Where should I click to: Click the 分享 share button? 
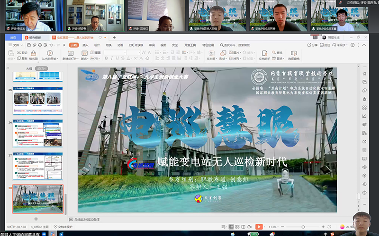[312, 45]
